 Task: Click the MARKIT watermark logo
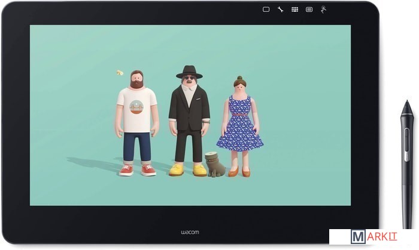374,237
